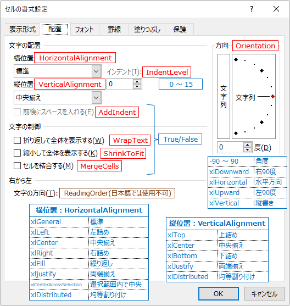Click the ShrinkToFit label

click(124, 153)
